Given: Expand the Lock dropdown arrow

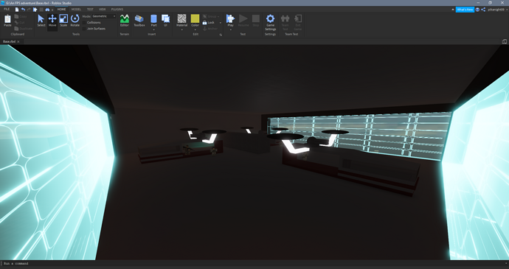Looking at the screenshot, I should coord(220,23).
